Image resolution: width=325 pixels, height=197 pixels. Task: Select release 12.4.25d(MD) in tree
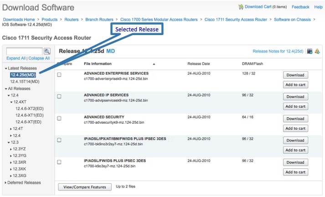[x=23, y=75]
